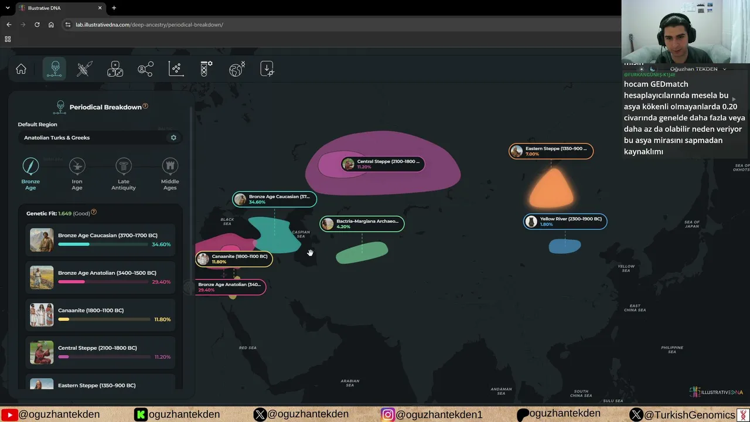Viewport: 750px width, 422px height.
Task: Switch to light mode sun icon
Action: point(642,69)
